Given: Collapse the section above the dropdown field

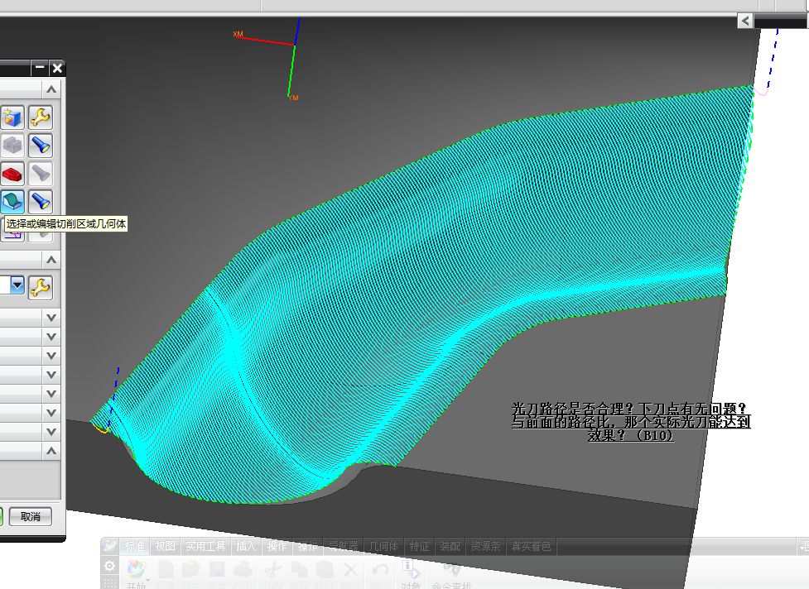Looking at the screenshot, I should 51,259.
